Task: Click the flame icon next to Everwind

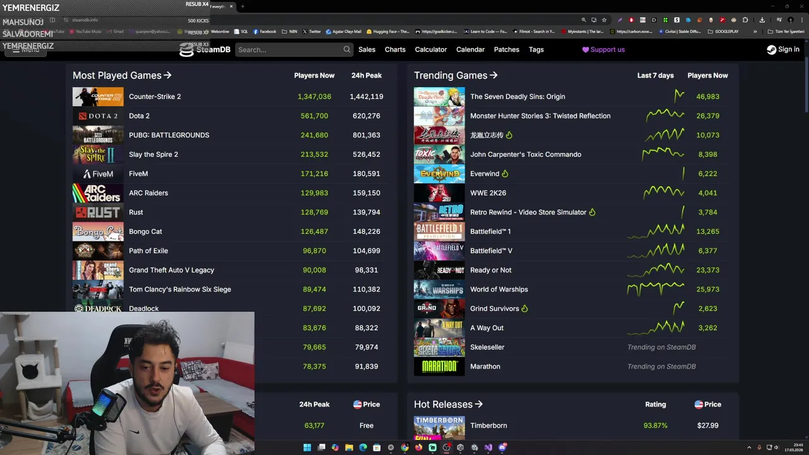Action: (x=505, y=174)
